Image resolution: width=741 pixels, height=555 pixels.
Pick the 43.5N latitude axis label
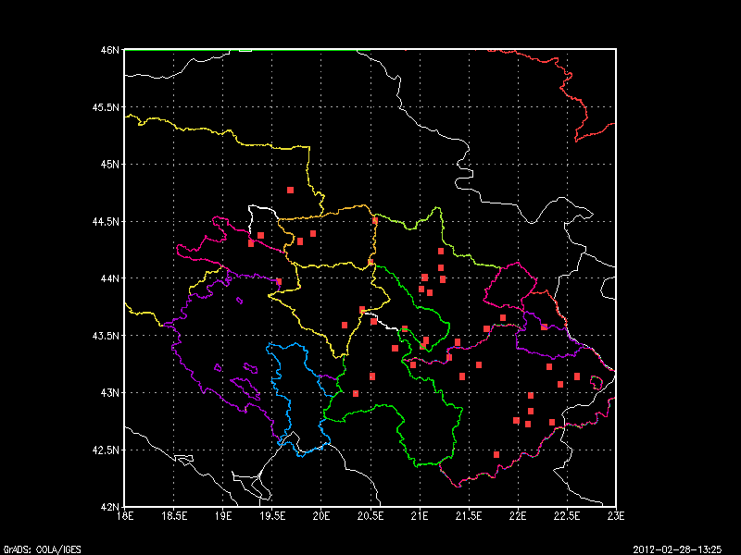tap(108, 336)
